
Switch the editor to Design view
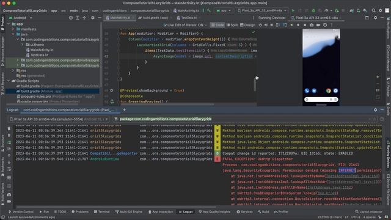247,25
